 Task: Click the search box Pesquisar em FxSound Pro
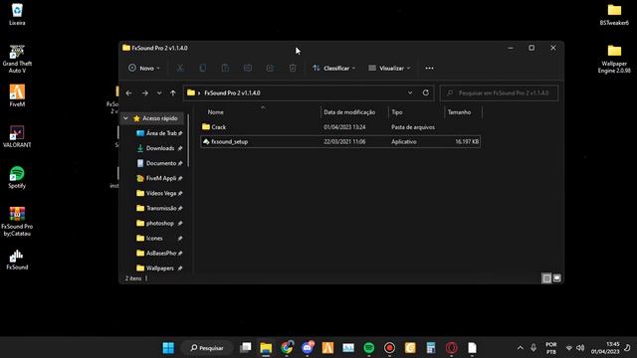500,92
